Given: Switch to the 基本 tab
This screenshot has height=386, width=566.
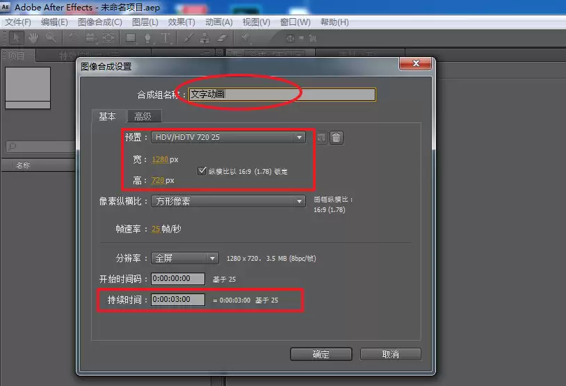Looking at the screenshot, I should point(108,116).
